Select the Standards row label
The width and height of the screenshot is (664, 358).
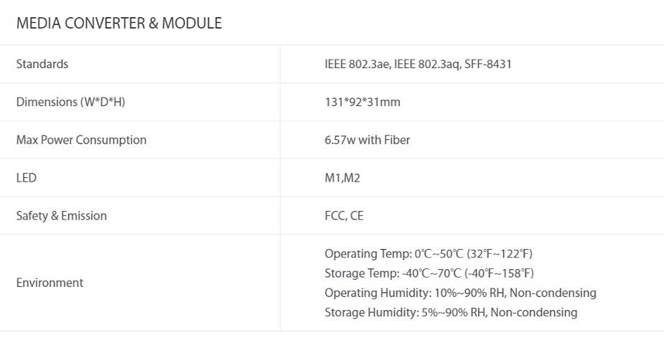click(x=42, y=64)
